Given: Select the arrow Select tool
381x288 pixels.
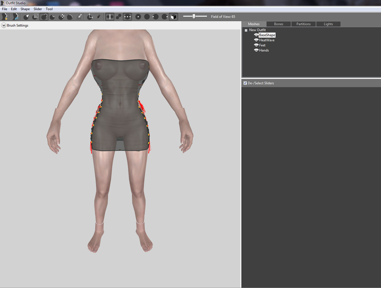Looking at the screenshot, I should point(26,17).
